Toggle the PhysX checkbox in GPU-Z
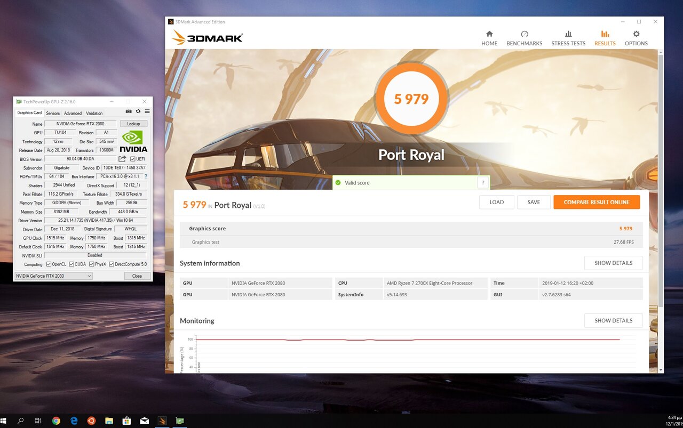The width and height of the screenshot is (683, 428). click(x=92, y=264)
